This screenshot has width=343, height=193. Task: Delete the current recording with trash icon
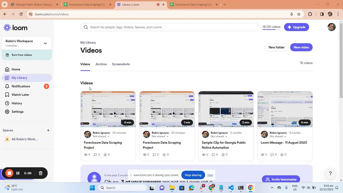tap(41, 173)
